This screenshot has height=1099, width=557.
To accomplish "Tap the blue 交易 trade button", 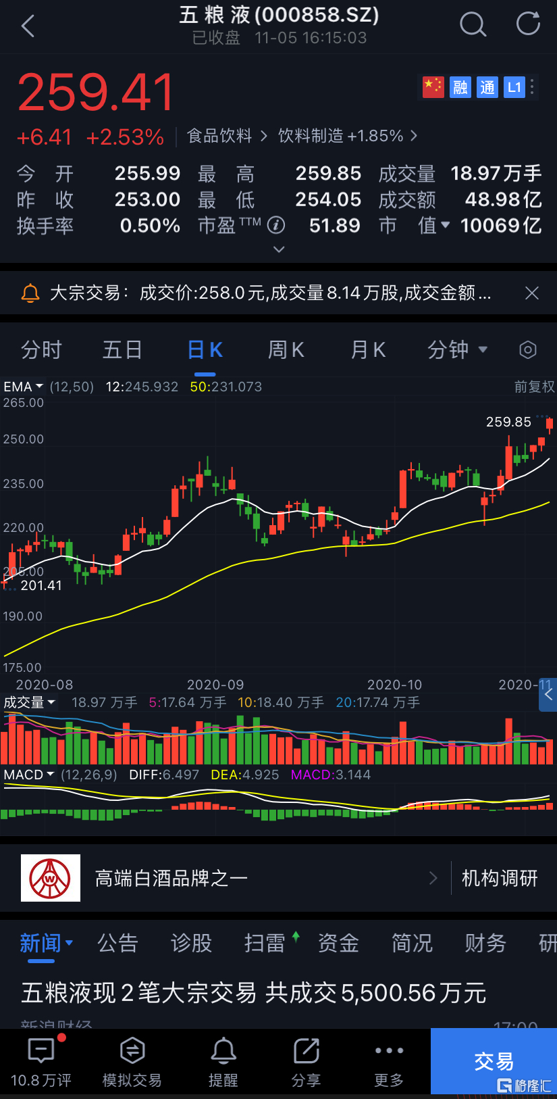I will (x=494, y=1061).
